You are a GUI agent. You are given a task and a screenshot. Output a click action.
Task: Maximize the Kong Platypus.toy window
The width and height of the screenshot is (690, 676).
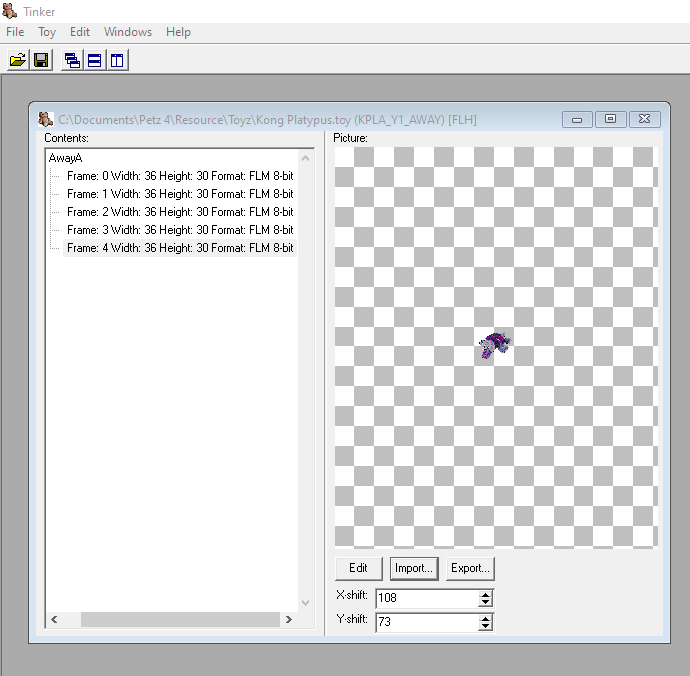point(610,119)
